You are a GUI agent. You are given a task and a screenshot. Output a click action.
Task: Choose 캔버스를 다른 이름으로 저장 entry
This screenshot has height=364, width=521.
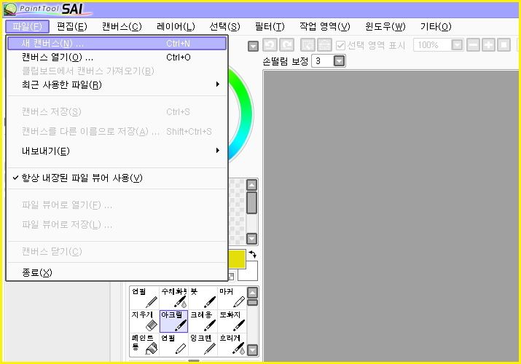117,131
